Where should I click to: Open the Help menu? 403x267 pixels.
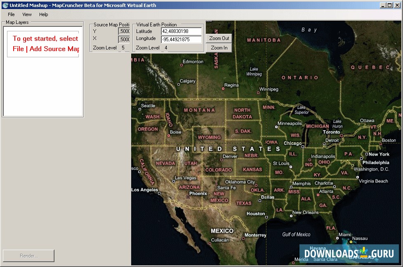tap(43, 14)
